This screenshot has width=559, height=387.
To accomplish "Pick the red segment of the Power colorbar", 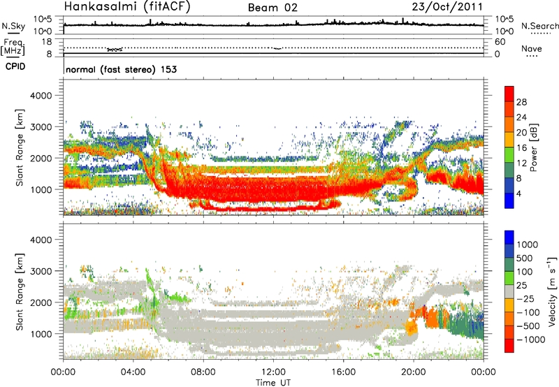I will [509, 94].
